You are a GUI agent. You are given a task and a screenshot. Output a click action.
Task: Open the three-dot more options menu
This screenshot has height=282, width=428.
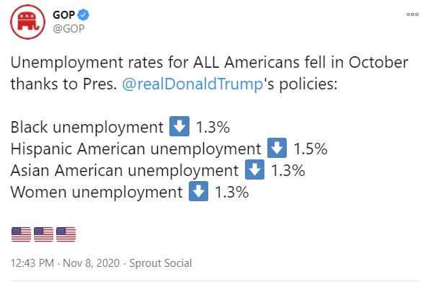[x=412, y=14]
